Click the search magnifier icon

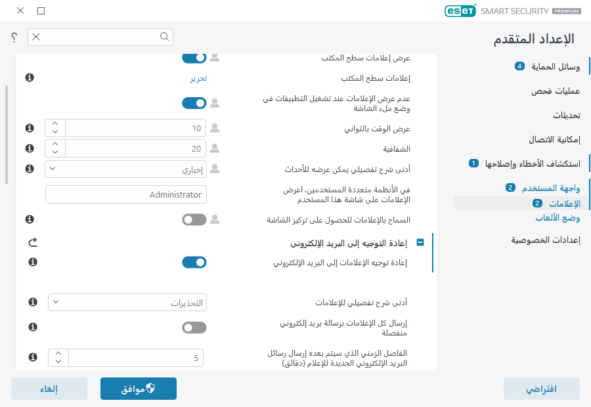pos(164,37)
